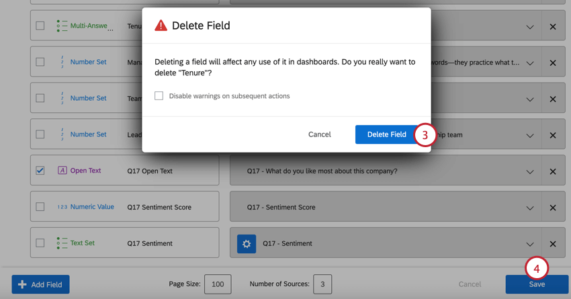Click the Add Field button

(x=40, y=284)
